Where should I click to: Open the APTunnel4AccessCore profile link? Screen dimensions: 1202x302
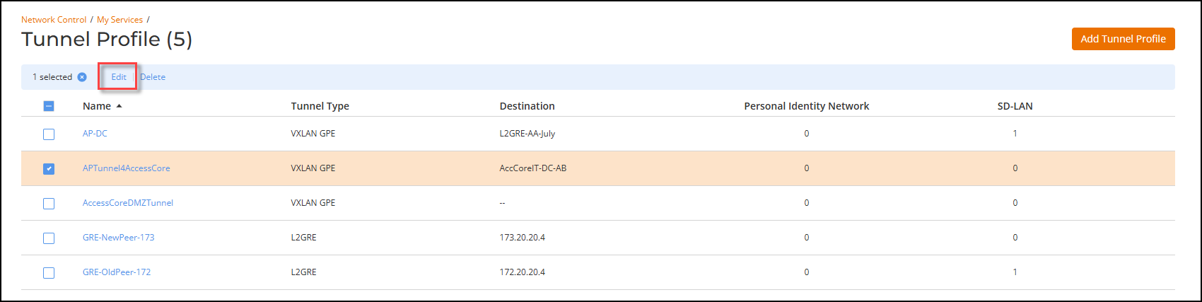tap(126, 168)
